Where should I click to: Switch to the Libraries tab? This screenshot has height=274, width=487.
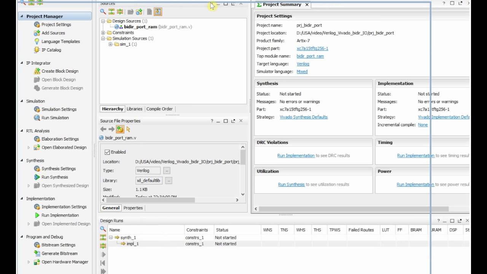(134, 109)
